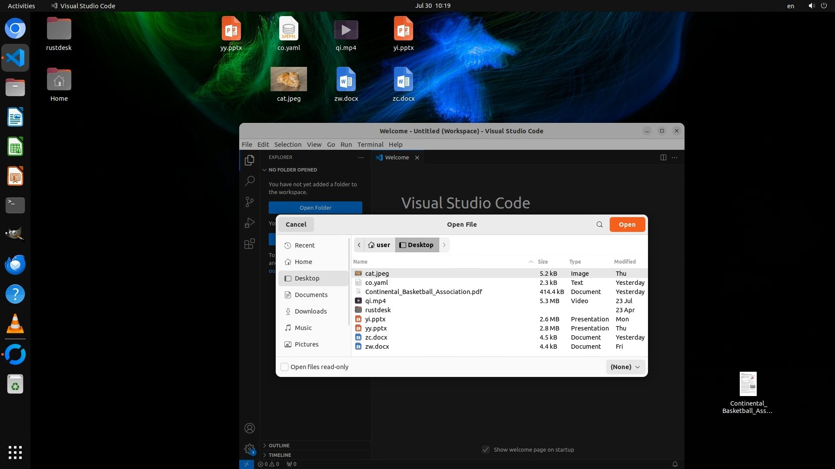Screen dimensions: 835x469
Task: Enable Open files read-only checkbox
Action: point(284,367)
